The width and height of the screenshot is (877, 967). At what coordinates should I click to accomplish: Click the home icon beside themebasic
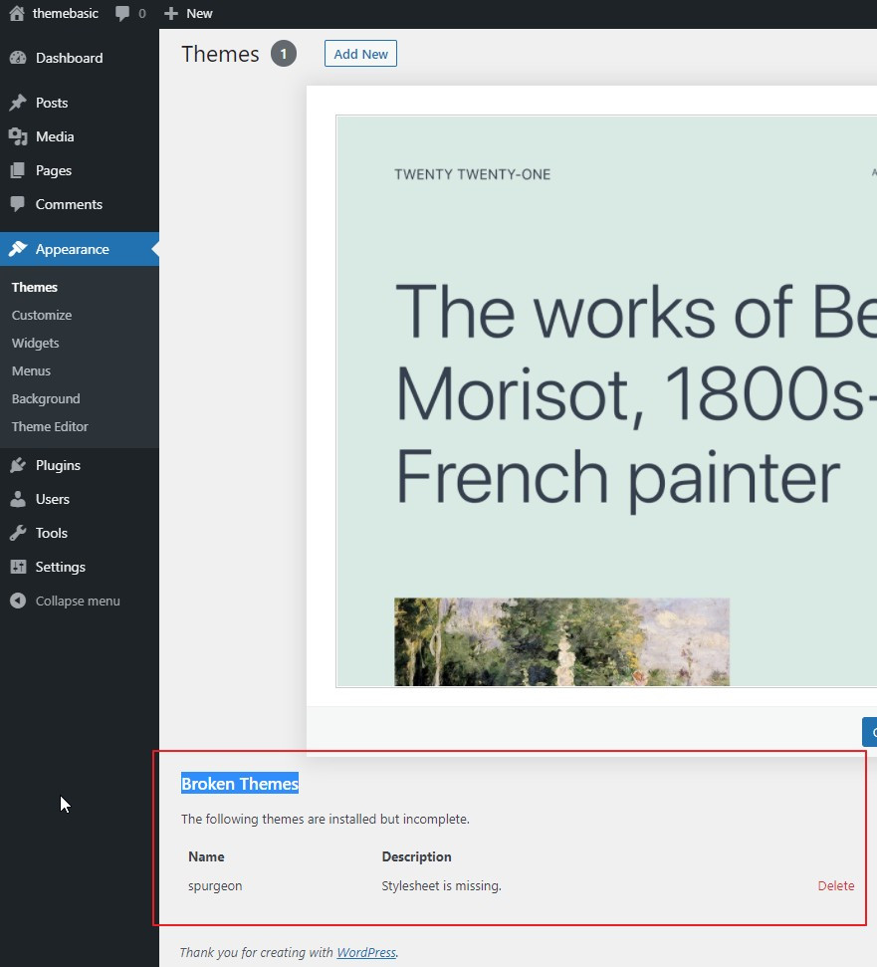(x=17, y=13)
